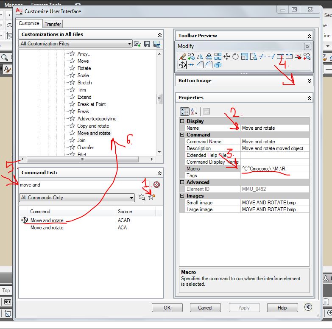The height and width of the screenshot is (329, 332).
Task: Collapse the Command List panel
Action: 160,173
